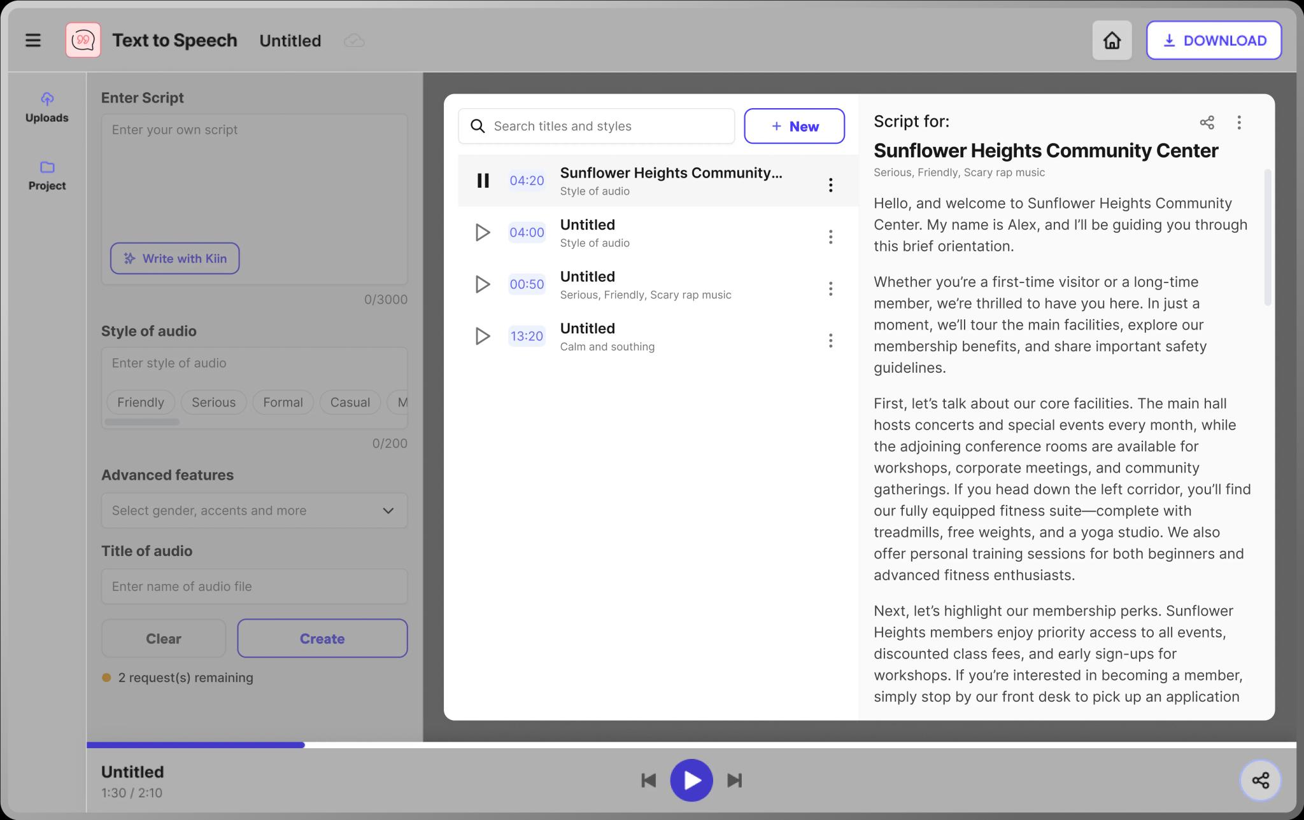1304x820 pixels.
Task: Select the Serious style chip
Action: (213, 402)
